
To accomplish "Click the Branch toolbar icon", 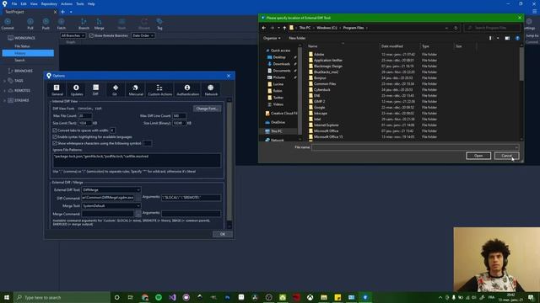I will click(84, 24).
